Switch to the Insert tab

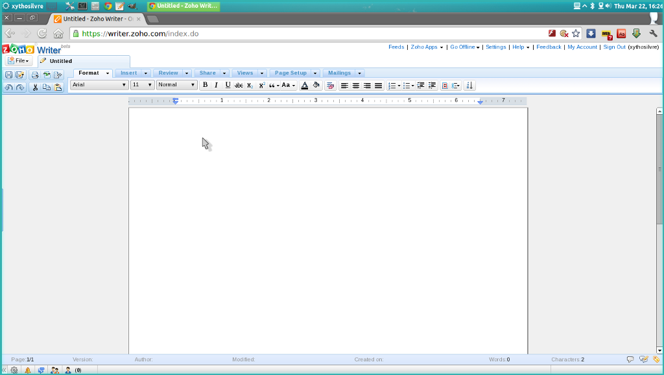pyautogui.click(x=129, y=73)
